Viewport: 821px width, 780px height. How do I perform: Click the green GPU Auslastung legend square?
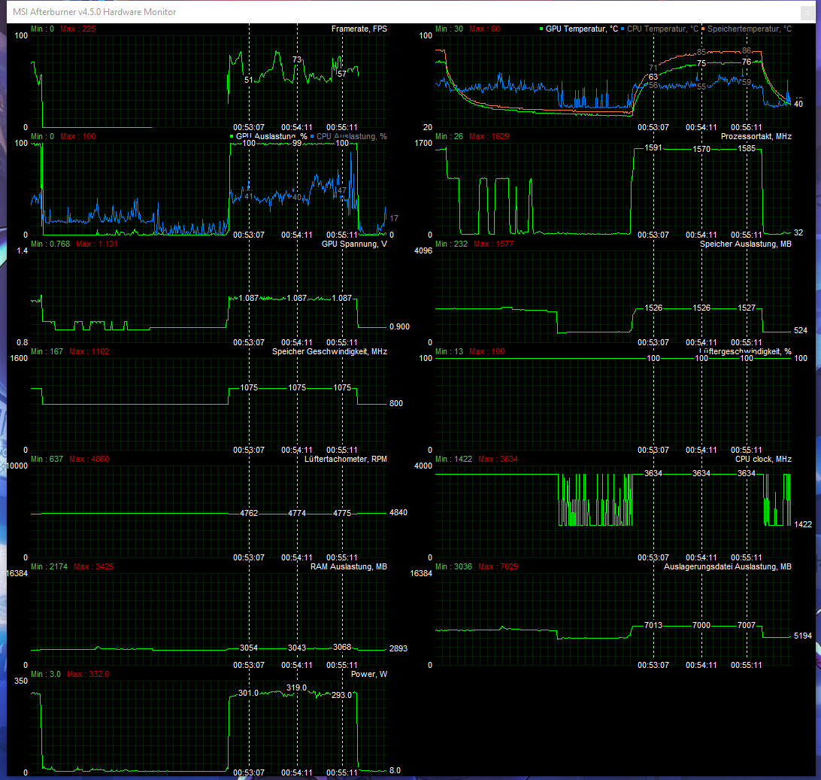232,136
